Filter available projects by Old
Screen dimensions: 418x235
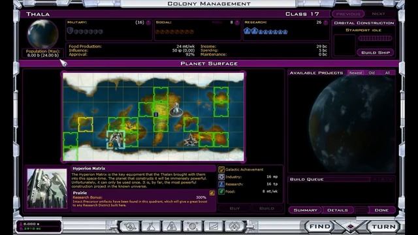(372, 72)
